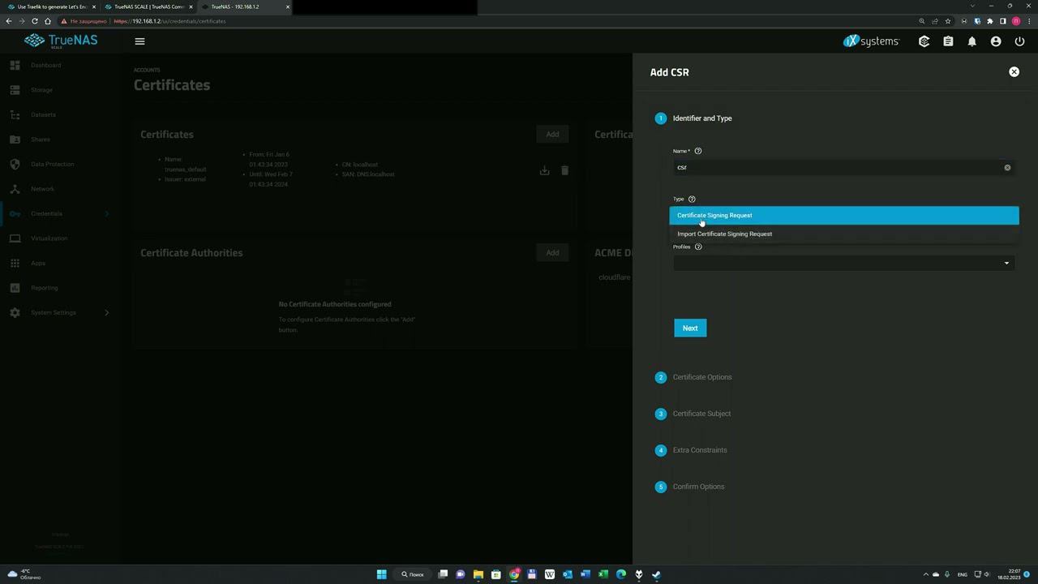This screenshot has width=1038, height=584.
Task: Switch to the Use Traefik browser tab
Action: [x=52, y=6]
